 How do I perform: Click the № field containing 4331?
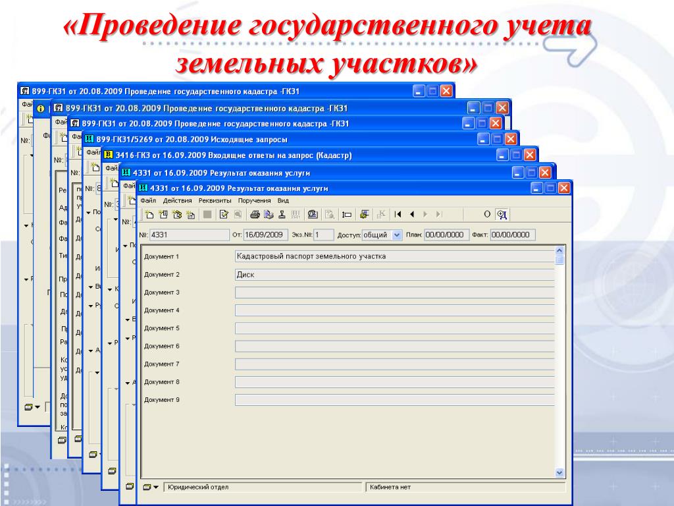click(x=189, y=235)
